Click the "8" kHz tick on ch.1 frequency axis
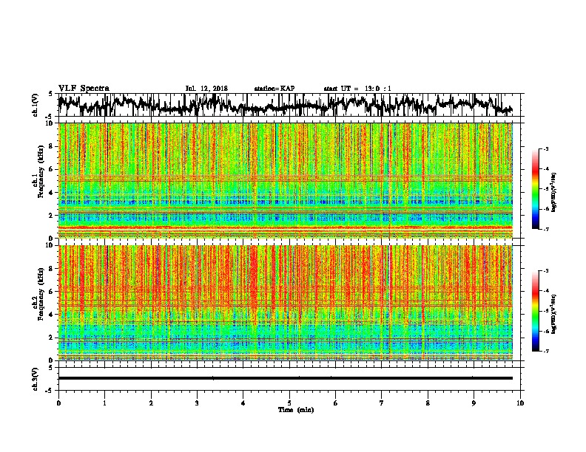This screenshot has height=452, width=586. click(x=51, y=146)
